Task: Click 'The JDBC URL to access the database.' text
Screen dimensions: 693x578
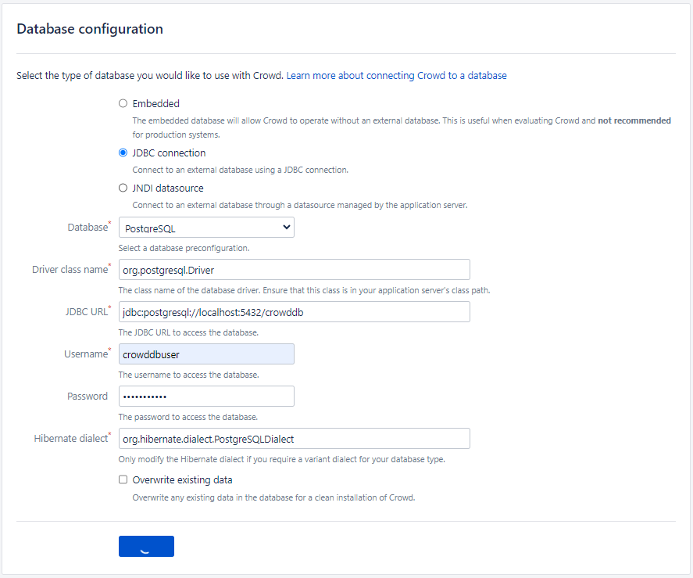Action: tap(188, 333)
